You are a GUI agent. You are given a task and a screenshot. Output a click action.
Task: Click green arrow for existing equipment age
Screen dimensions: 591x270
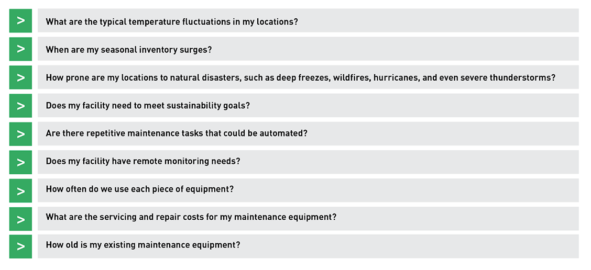click(20, 246)
